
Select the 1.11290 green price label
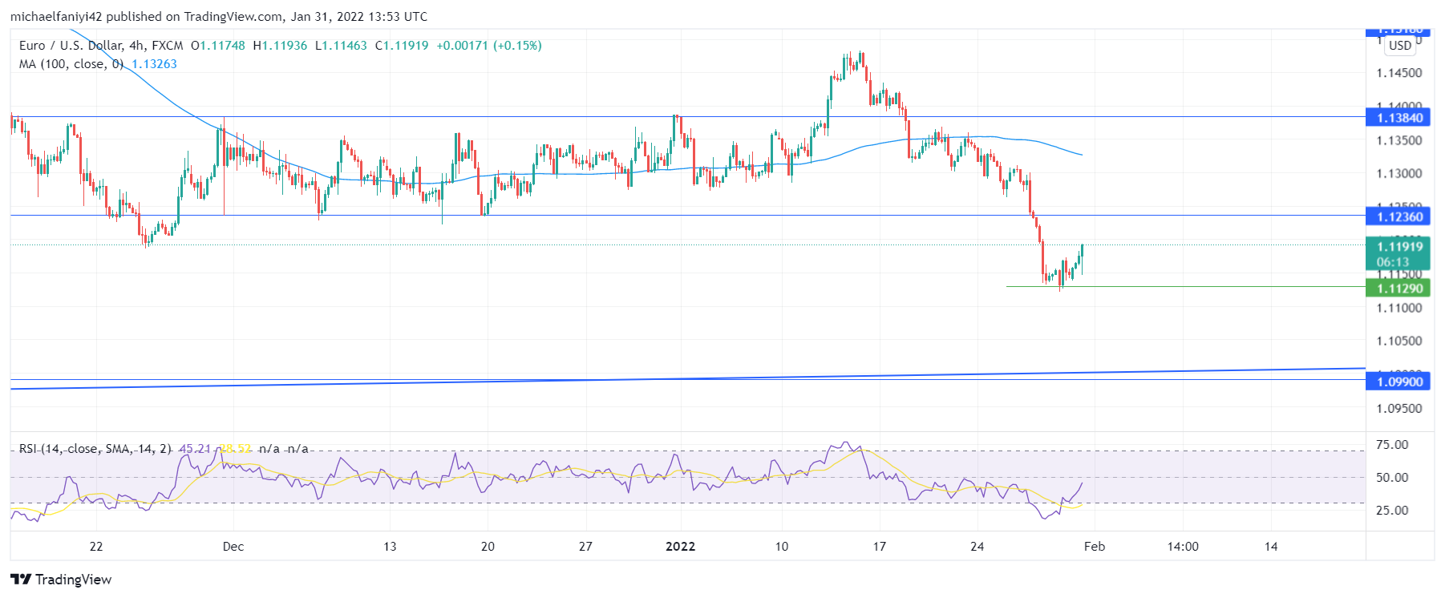point(1399,289)
